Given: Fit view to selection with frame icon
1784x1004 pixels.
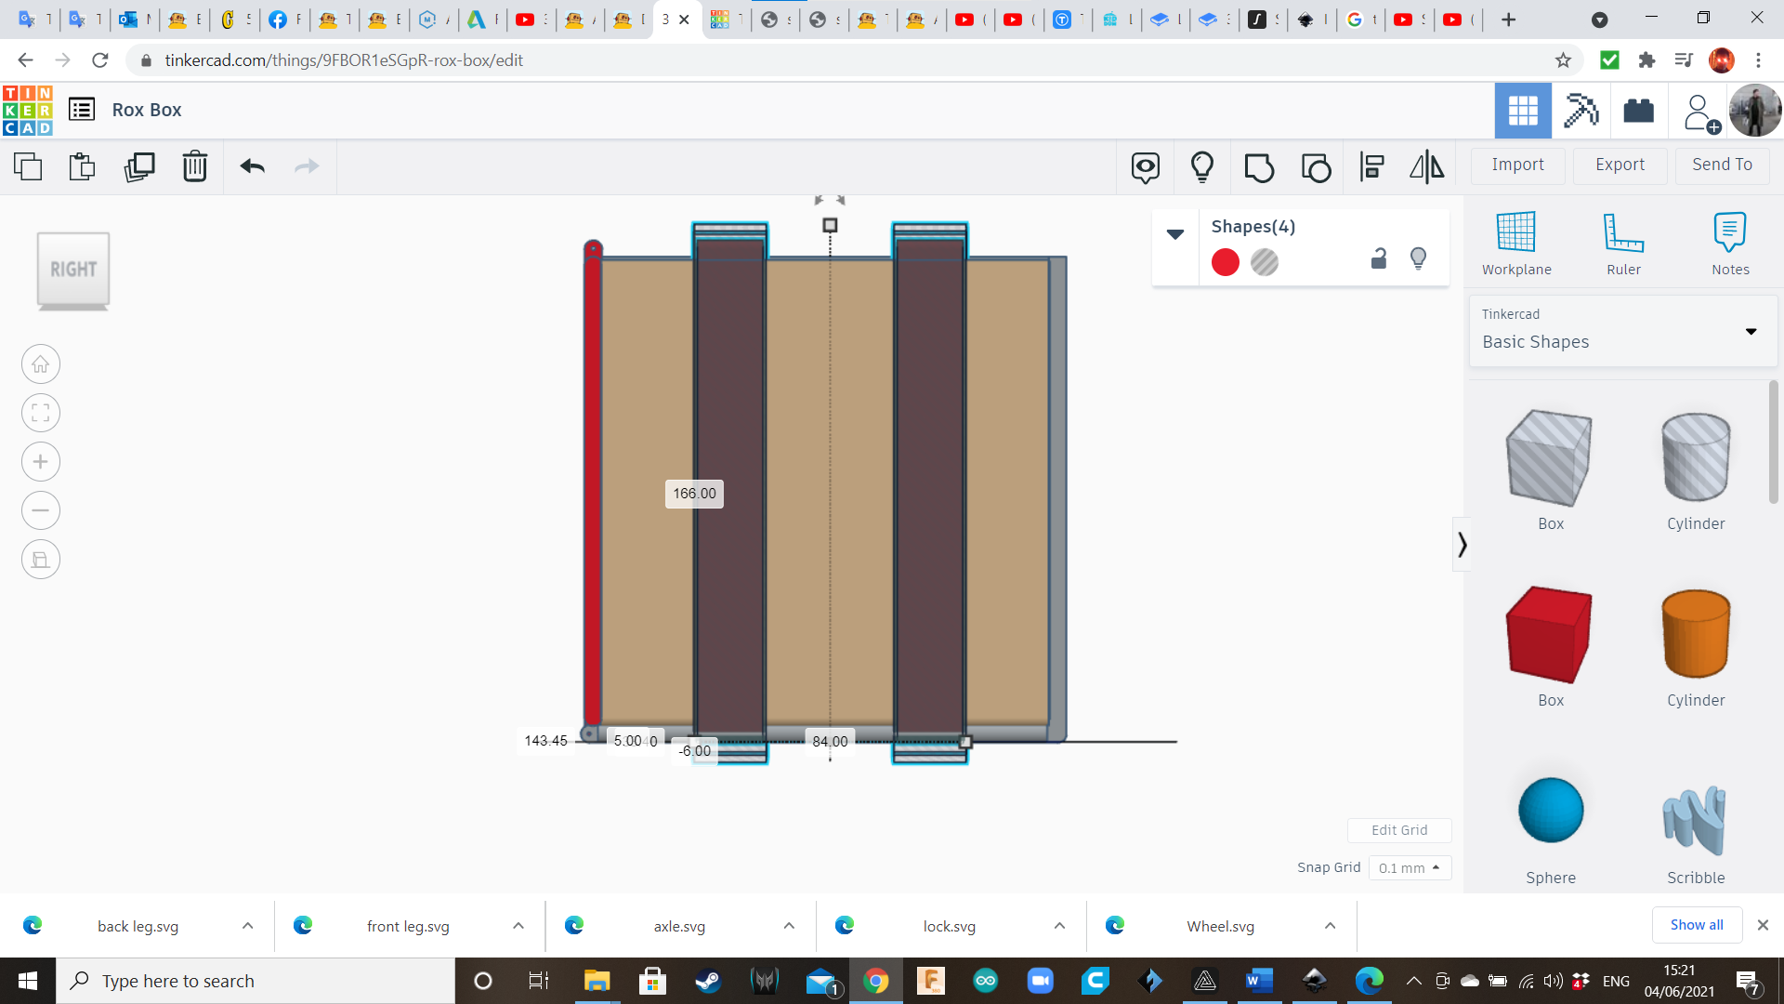Looking at the screenshot, I should pos(40,413).
